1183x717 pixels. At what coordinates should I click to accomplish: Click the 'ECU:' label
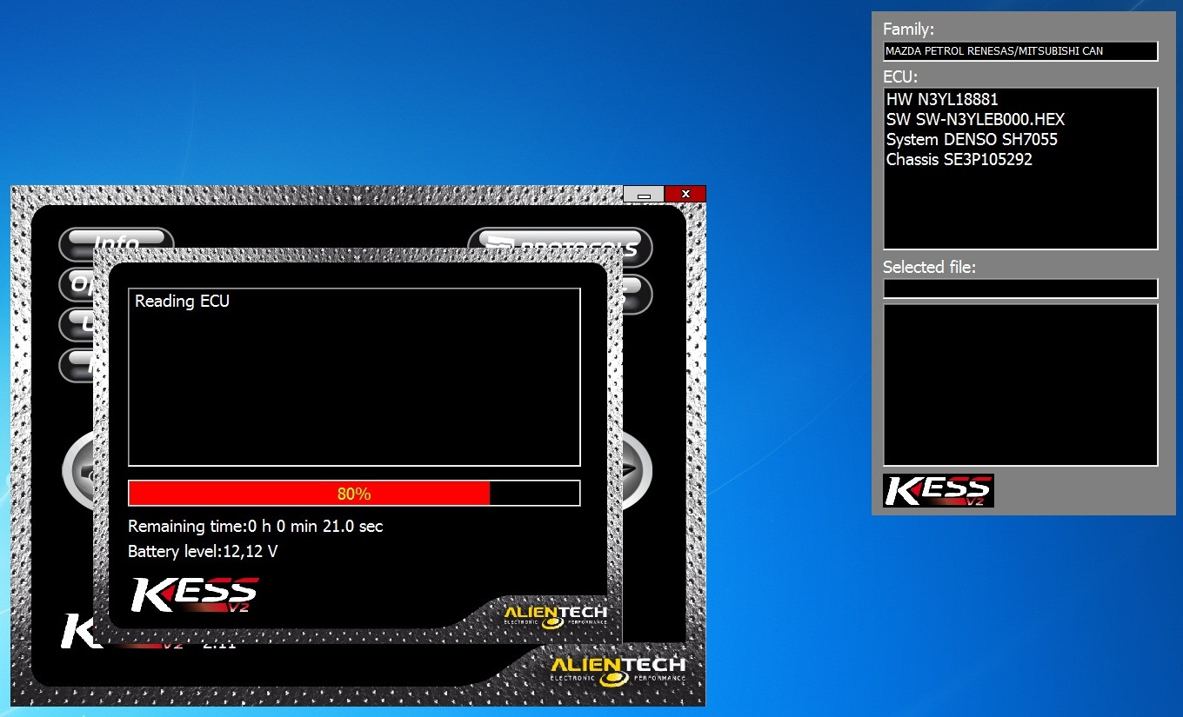(900, 76)
